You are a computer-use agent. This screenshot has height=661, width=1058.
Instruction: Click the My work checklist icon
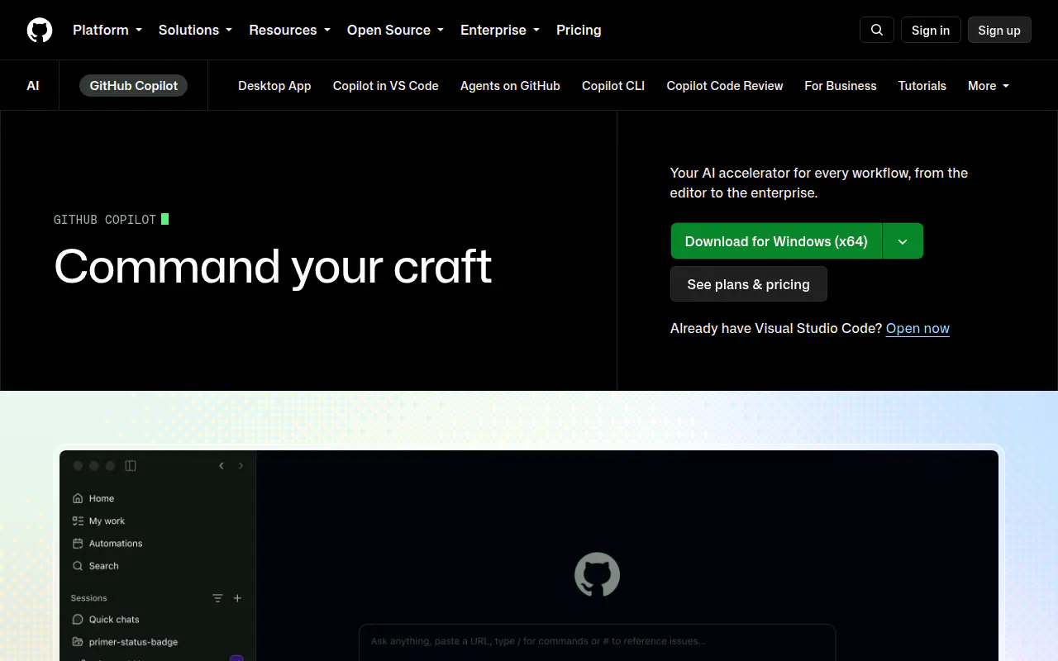(78, 521)
